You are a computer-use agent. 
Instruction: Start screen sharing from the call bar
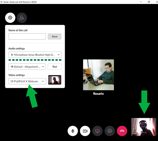tap(97, 131)
